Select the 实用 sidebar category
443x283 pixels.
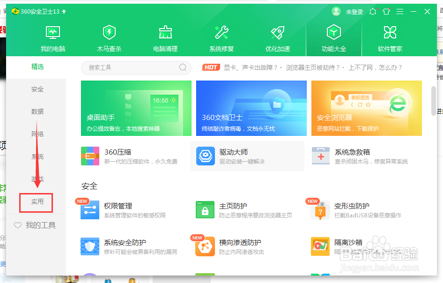(x=37, y=201)
